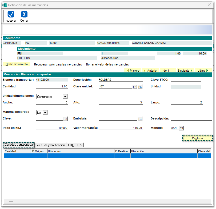
Task: Expand Unidad dimensiones dropdown
Action: point(65,97)
